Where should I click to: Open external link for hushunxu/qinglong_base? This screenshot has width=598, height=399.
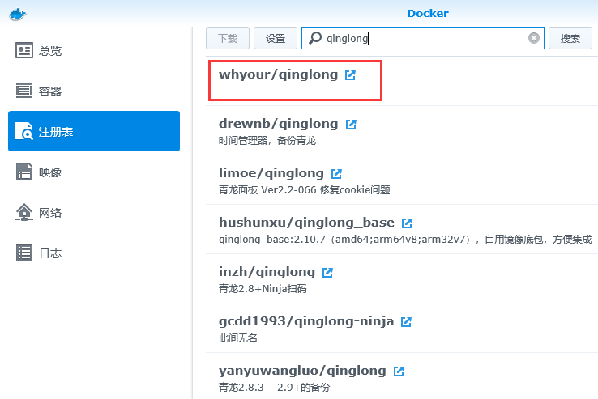point(407,223)
